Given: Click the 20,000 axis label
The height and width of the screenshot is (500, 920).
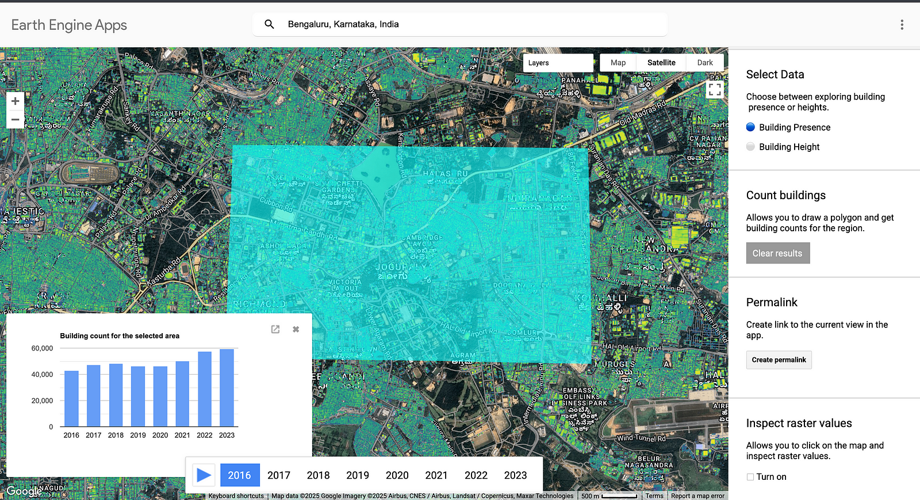Looking at the screenshot, I should point(42,400).
